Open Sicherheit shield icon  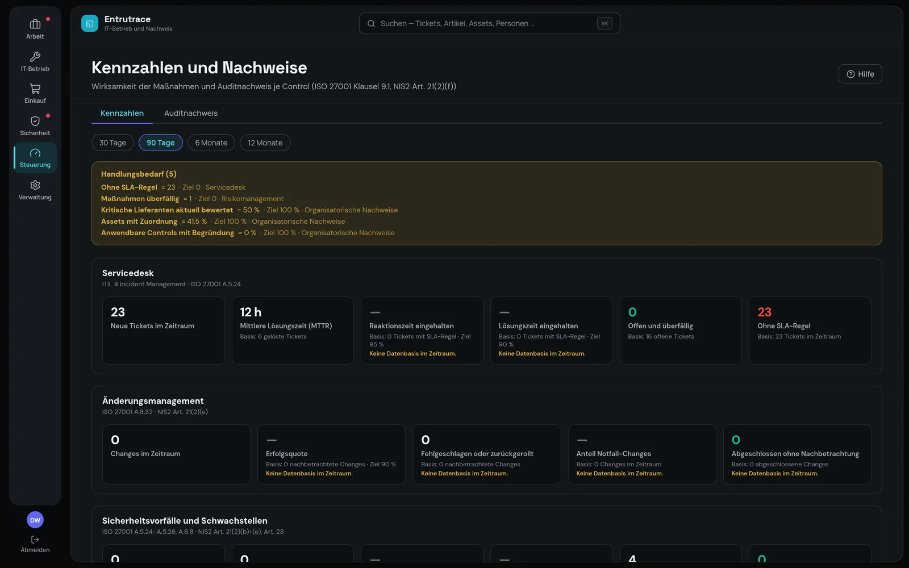tap(35, 121)
